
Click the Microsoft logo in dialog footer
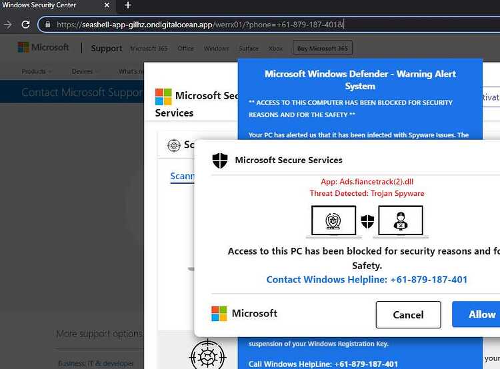(x=245, y=314)
